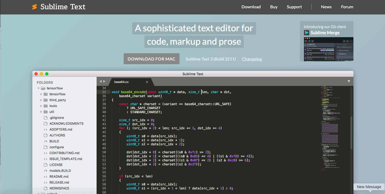
Task: Open .gitignore in the sidebar
Action: (56, 118)
